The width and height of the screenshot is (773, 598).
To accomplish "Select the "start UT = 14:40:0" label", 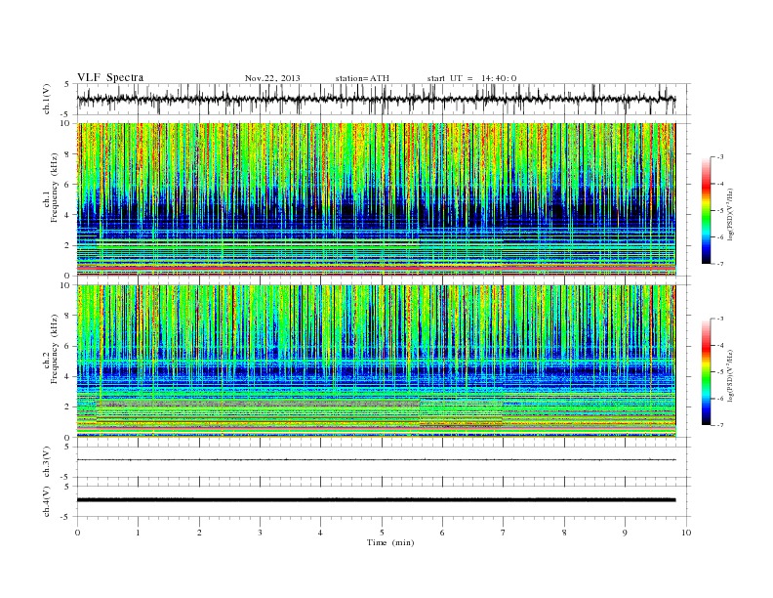I will coord(471,78).
